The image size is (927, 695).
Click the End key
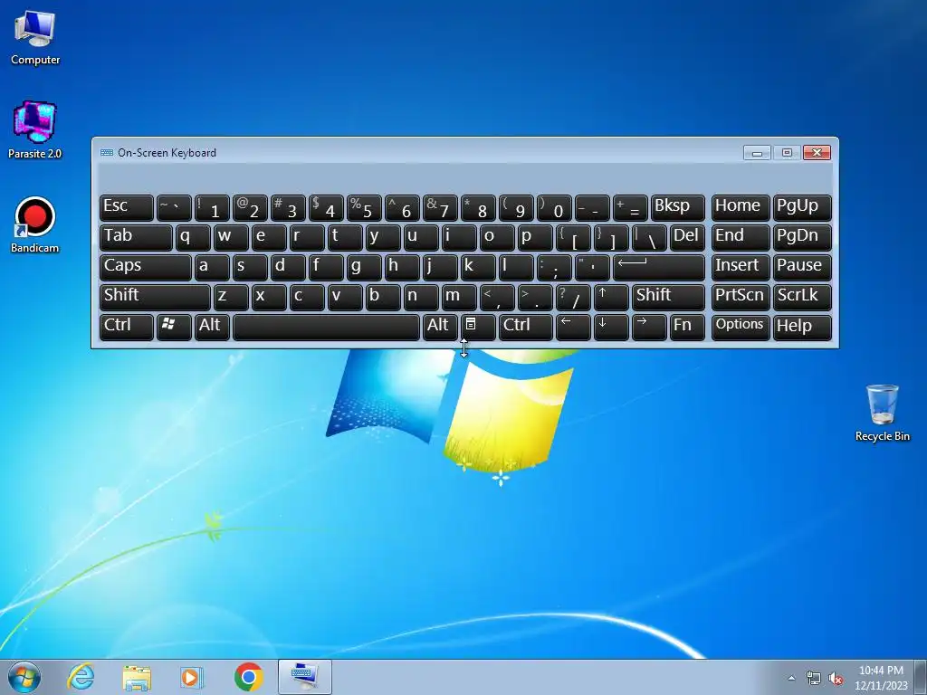(x=741, y=238)
